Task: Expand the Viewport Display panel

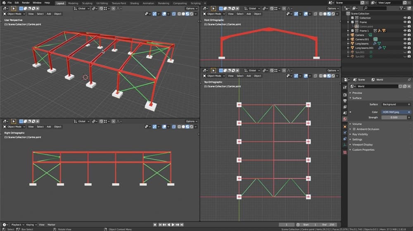Action: pos(362,144)
